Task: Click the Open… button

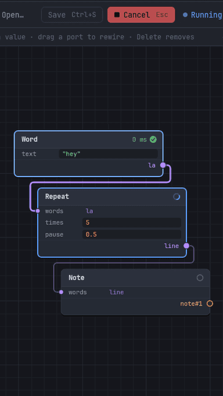Action: click(13, 15)
